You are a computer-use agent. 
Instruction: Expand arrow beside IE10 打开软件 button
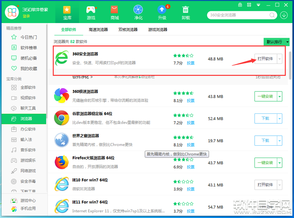pyautogui.click(x=280, y=185)
